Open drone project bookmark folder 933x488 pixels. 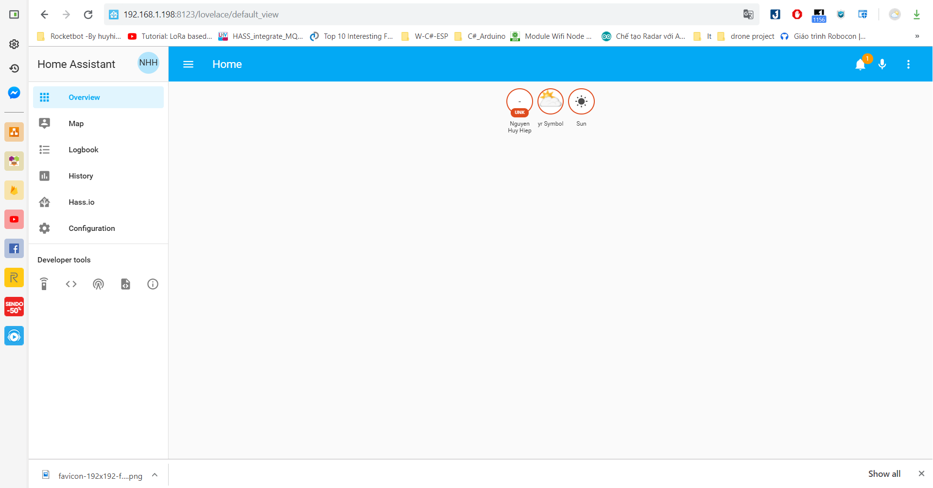click(746, 36)
